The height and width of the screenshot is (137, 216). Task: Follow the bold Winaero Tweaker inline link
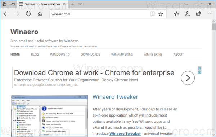tap(125, 134)
